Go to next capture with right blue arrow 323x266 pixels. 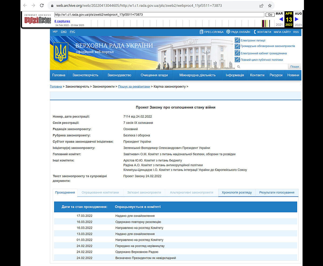pyautogui.click(x=297, y=19)
